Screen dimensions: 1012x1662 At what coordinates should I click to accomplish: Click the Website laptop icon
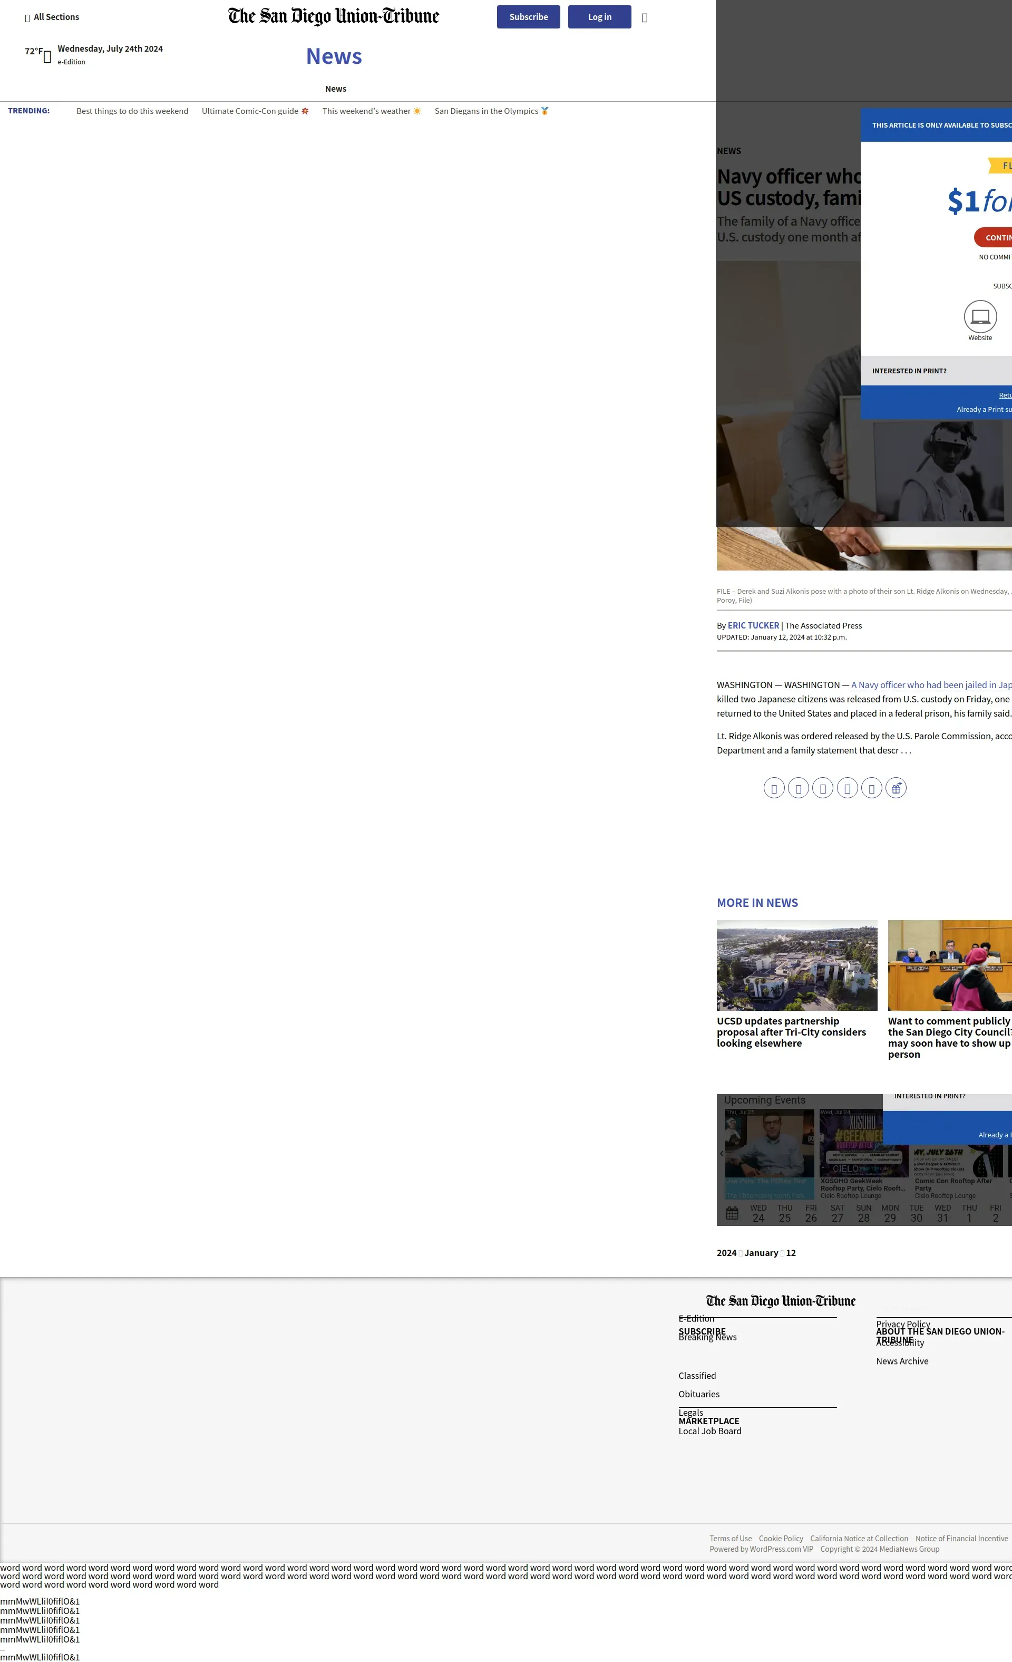pyautogui.click(x=980, y=316)
